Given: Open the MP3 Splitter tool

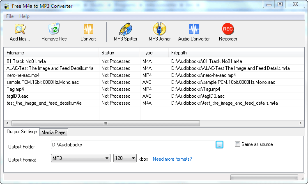Looking at the screenshot, I should click(125, 29).
